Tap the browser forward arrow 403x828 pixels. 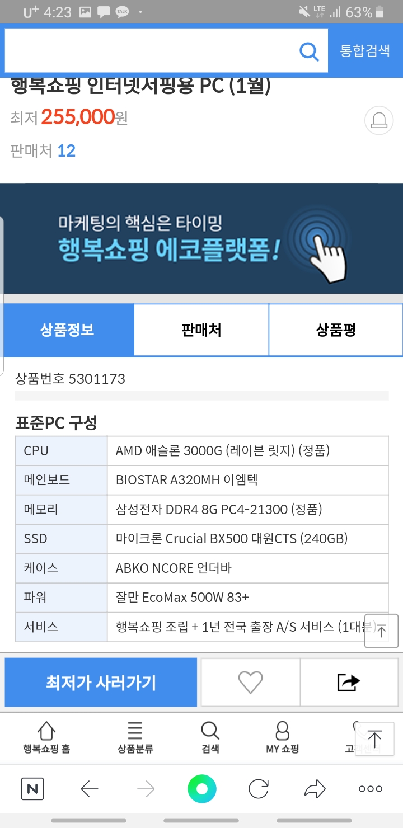point(146,789)
